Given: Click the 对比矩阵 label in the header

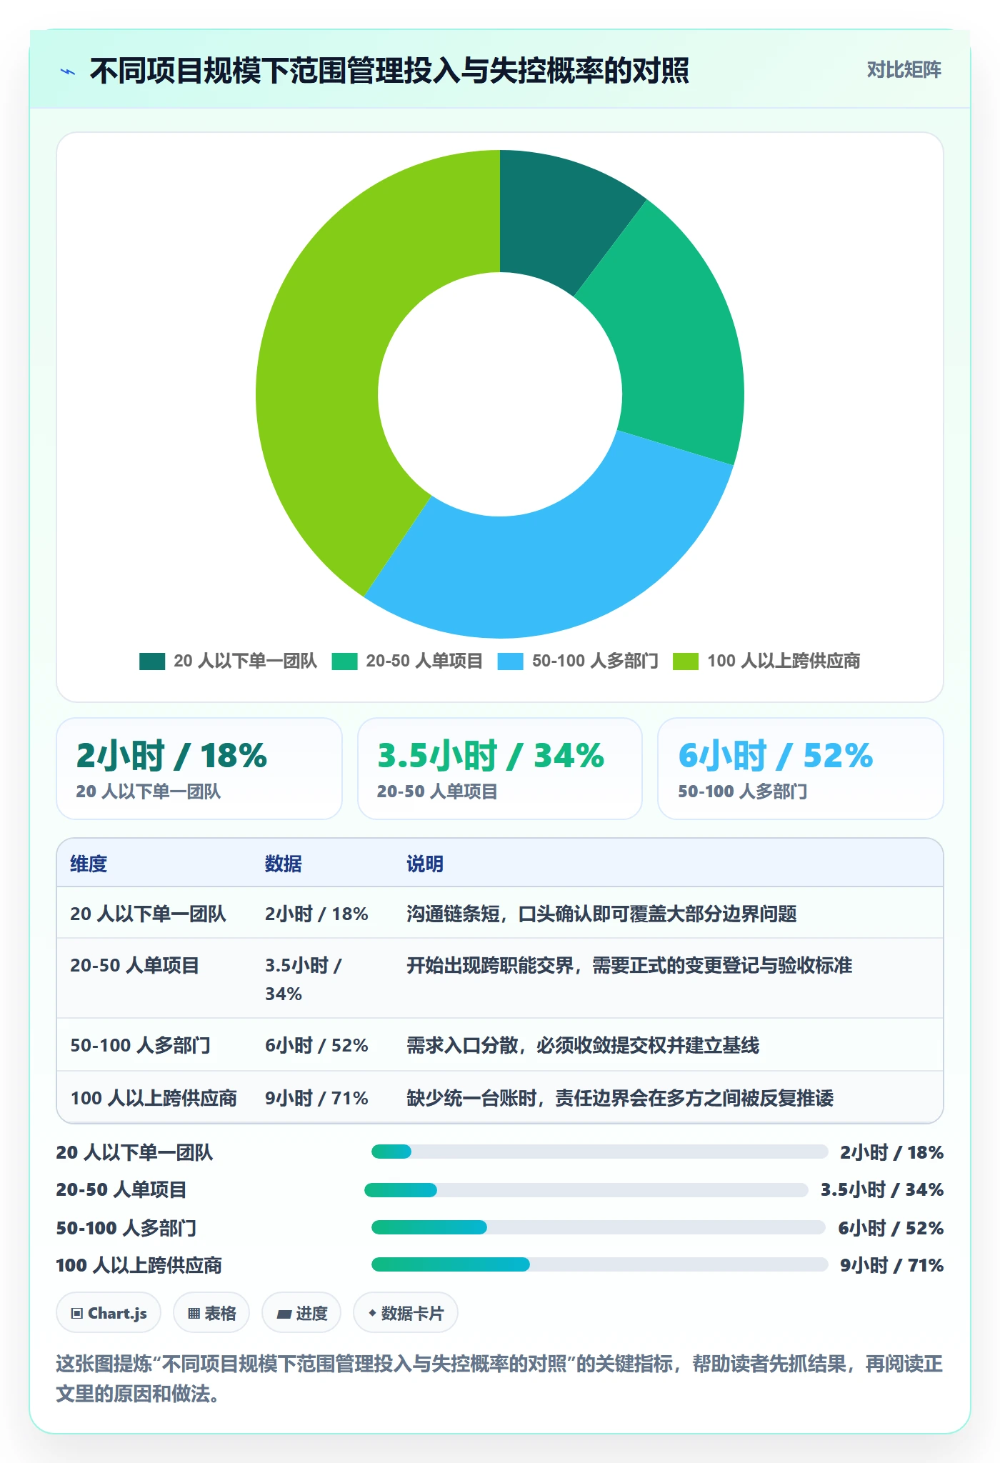Looking at the screenshot, I should 904,70.
